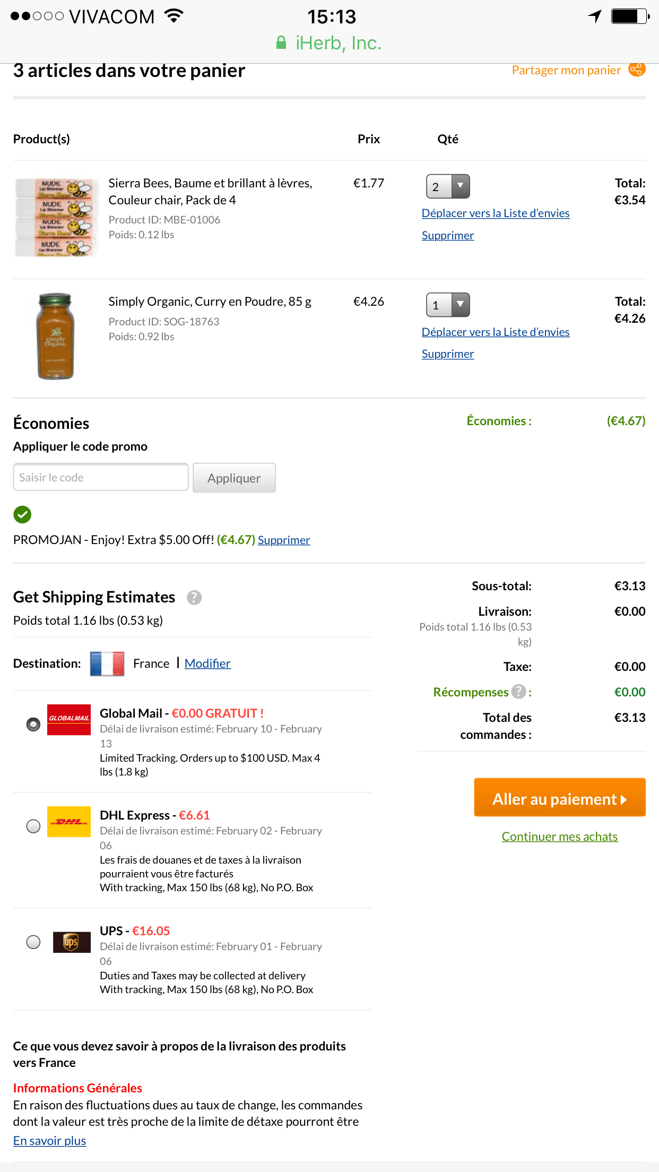The width and height of the screenshot is (659, 1172).
Task: Open quantity dropdown for Sierra Bees lip balm
Action: [448, 186]
